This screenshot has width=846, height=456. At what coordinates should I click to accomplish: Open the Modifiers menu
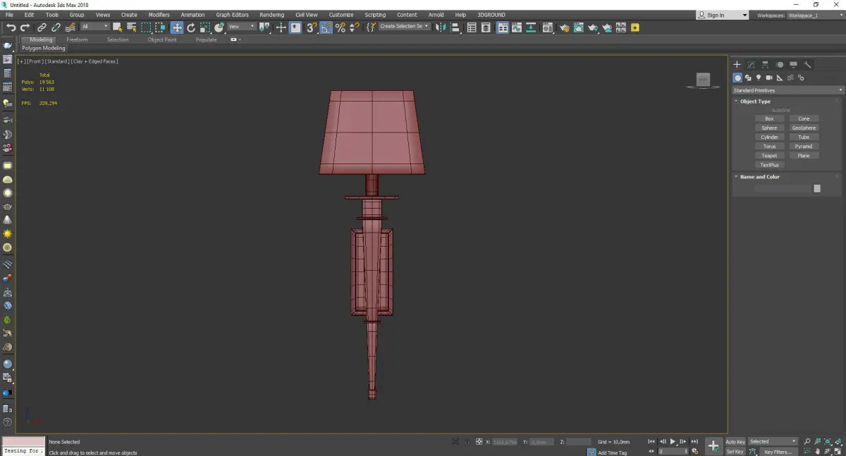[x=159, y=15]
